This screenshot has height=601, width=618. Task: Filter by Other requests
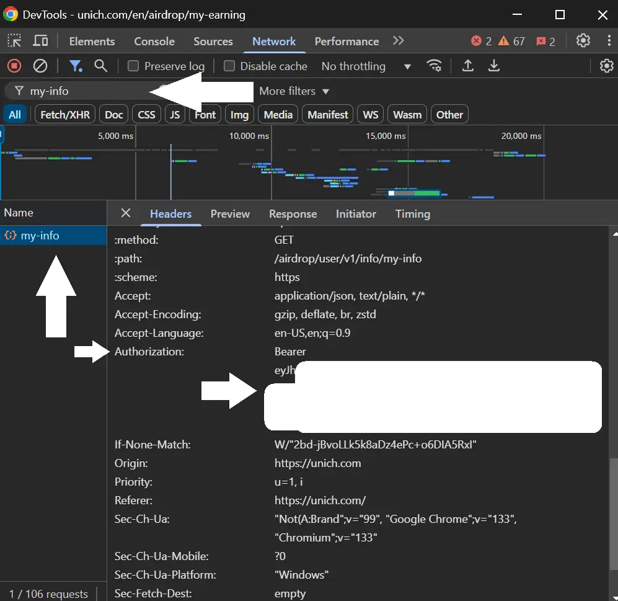(x=449, y=114)
